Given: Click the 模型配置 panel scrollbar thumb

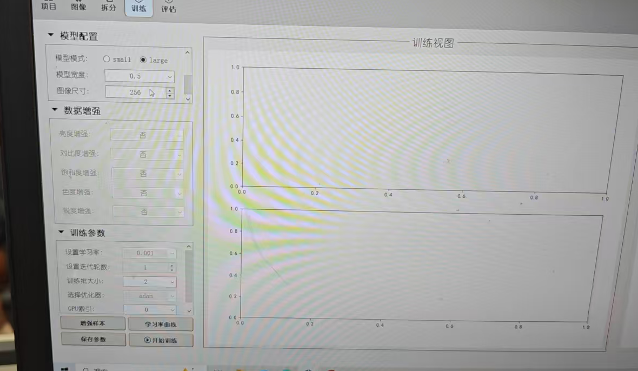Looking at the screenshot, I should (188, 84).
